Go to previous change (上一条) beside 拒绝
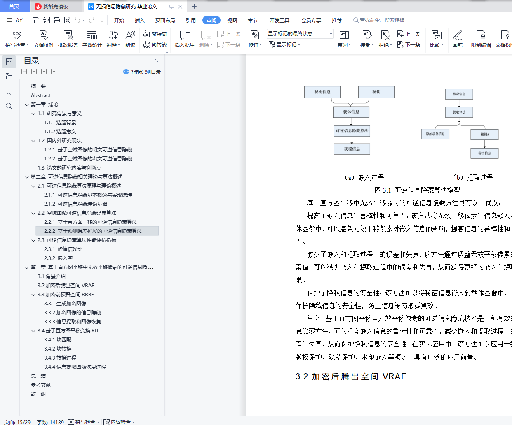Viewport: 512px width, 425px height. coord(409,34)
